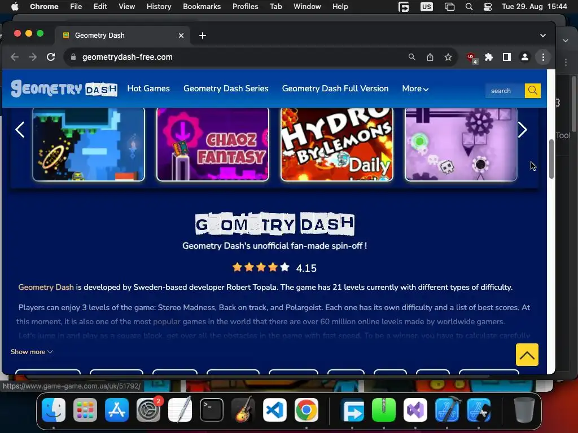This screenshot has width=578, height=433.
Task: Open the blue pixel game thumbnail
Action: [89, 144]
